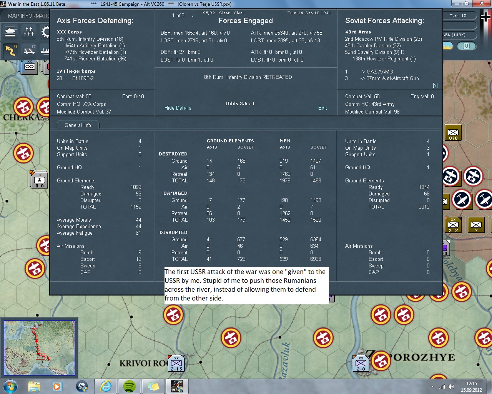This screenshot has width=492, height=394.
Task: Click War in the East taskbar icon
Action: point(177,386)
